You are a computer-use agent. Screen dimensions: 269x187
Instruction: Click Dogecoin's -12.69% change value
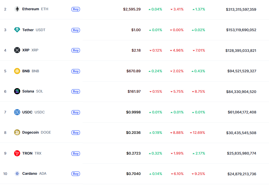coord(199,133)
